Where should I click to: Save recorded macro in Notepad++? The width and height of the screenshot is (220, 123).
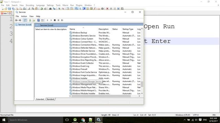122,9
